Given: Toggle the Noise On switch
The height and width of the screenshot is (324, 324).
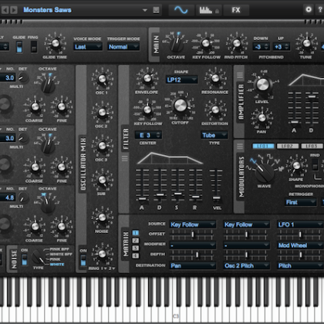Looking at the screenshot, I should 24,259.
